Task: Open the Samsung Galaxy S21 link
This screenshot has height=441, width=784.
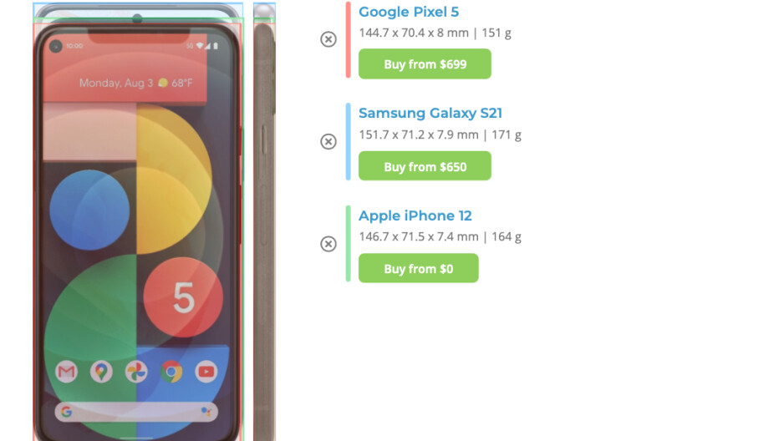Action: [x=430, y=113]
